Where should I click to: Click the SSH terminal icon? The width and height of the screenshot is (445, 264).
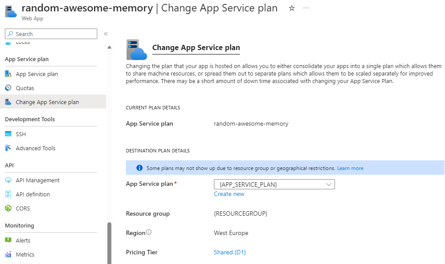coord(8,134)
